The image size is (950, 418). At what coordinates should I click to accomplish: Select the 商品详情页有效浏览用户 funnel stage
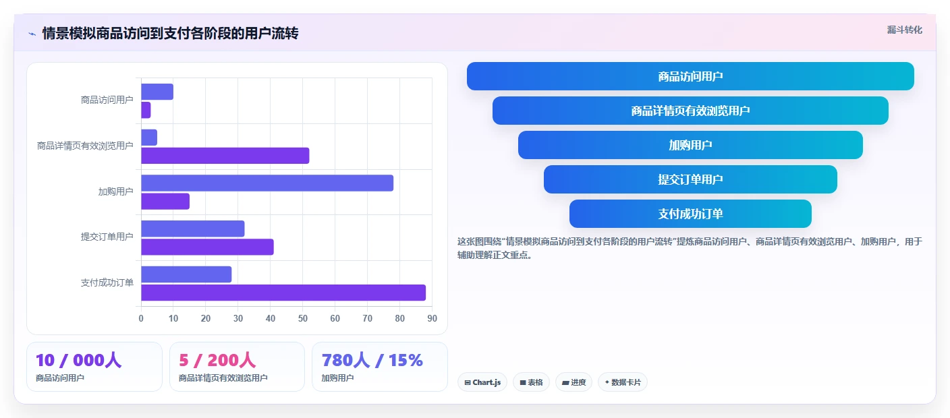690,111
